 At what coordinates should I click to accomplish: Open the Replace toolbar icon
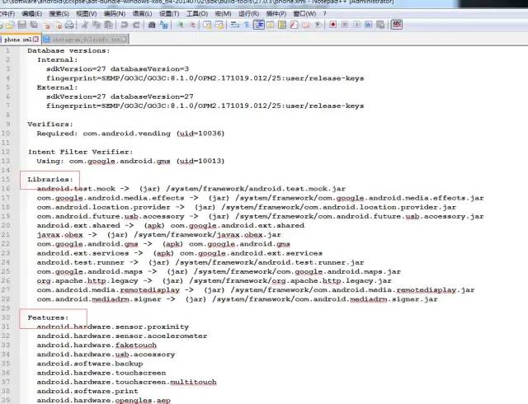point(163,25)
